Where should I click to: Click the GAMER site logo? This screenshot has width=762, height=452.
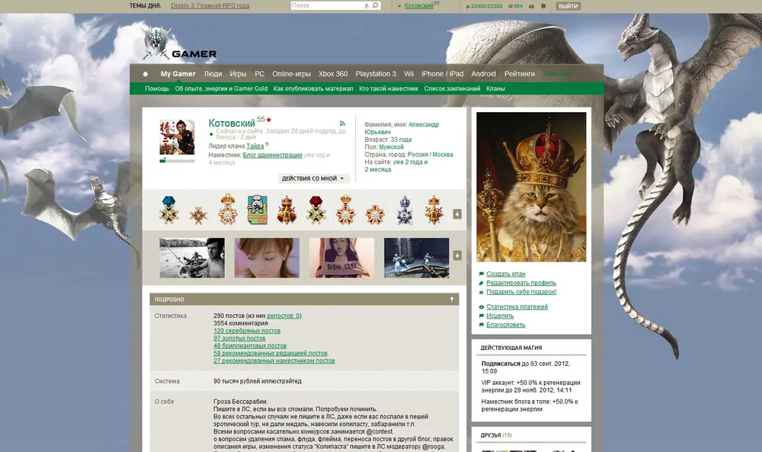click(180, 47)
